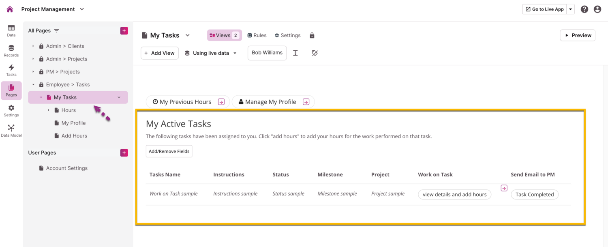608x247 pixels.
Task: Expand the Hours page tree item
Action: point(49,110)
